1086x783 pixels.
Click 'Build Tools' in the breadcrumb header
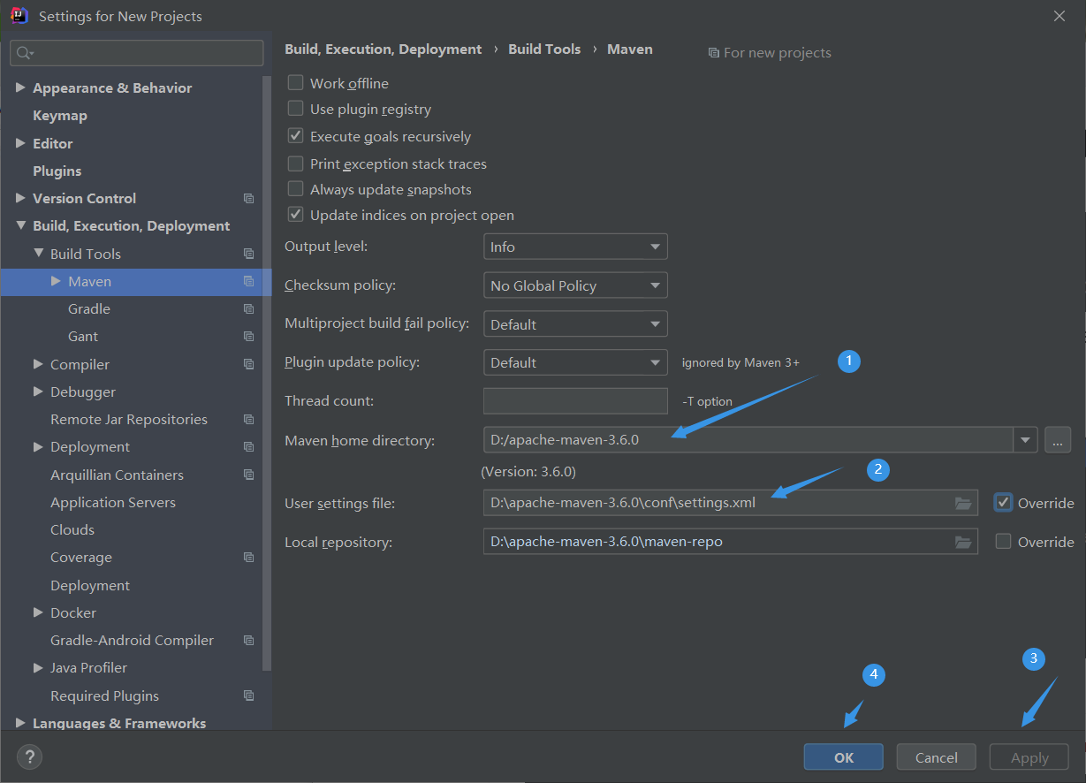[544, 49]
